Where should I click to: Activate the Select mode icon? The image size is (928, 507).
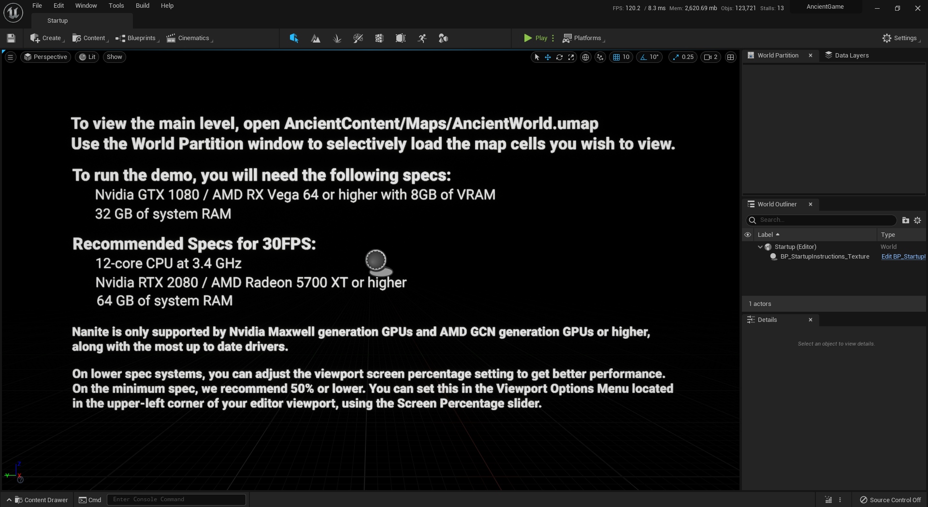(x=294, y=38)
